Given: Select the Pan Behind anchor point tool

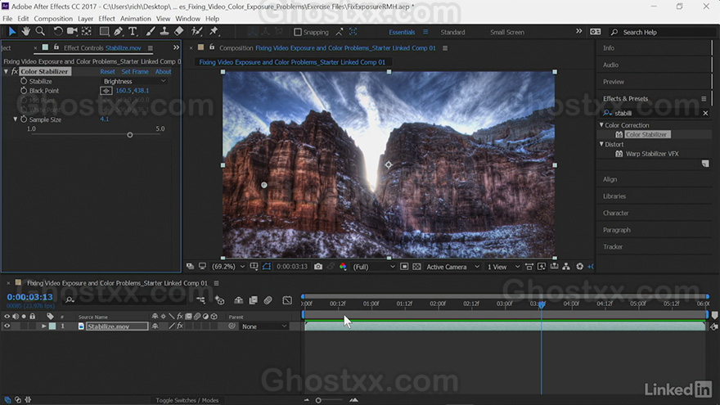Looking at the screenshot, I should pos(87,31).
